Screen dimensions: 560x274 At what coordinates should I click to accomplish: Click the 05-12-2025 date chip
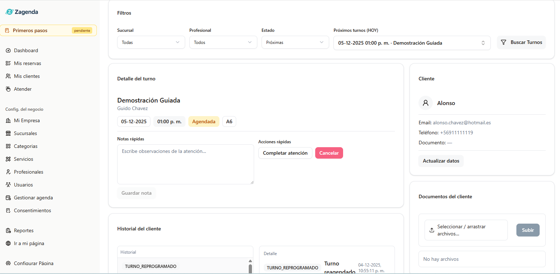tap(134, 121)
